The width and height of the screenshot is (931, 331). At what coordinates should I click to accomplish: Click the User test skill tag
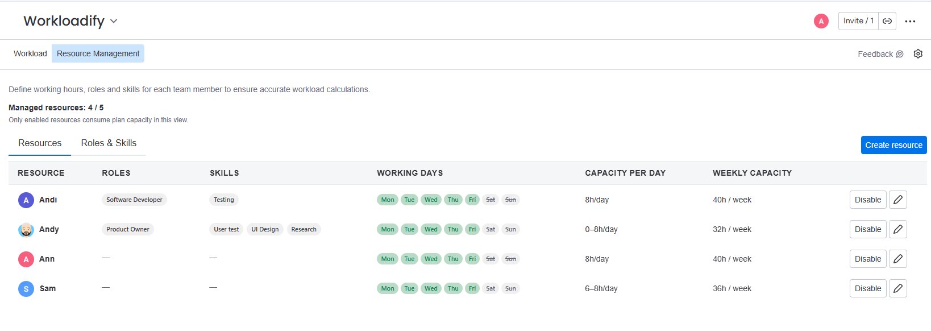[226, 229]
